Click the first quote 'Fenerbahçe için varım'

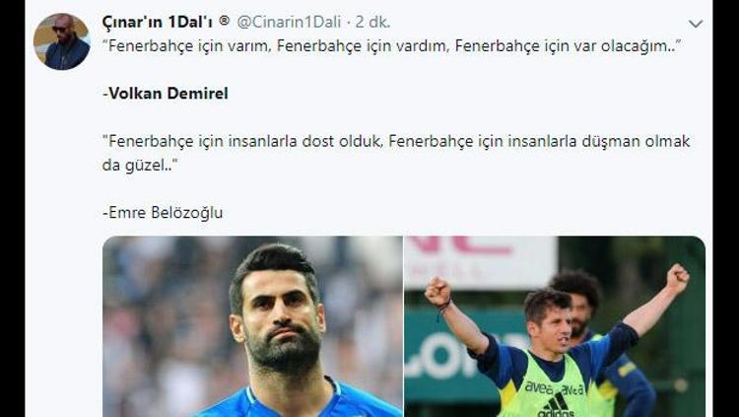pos(185,45)
